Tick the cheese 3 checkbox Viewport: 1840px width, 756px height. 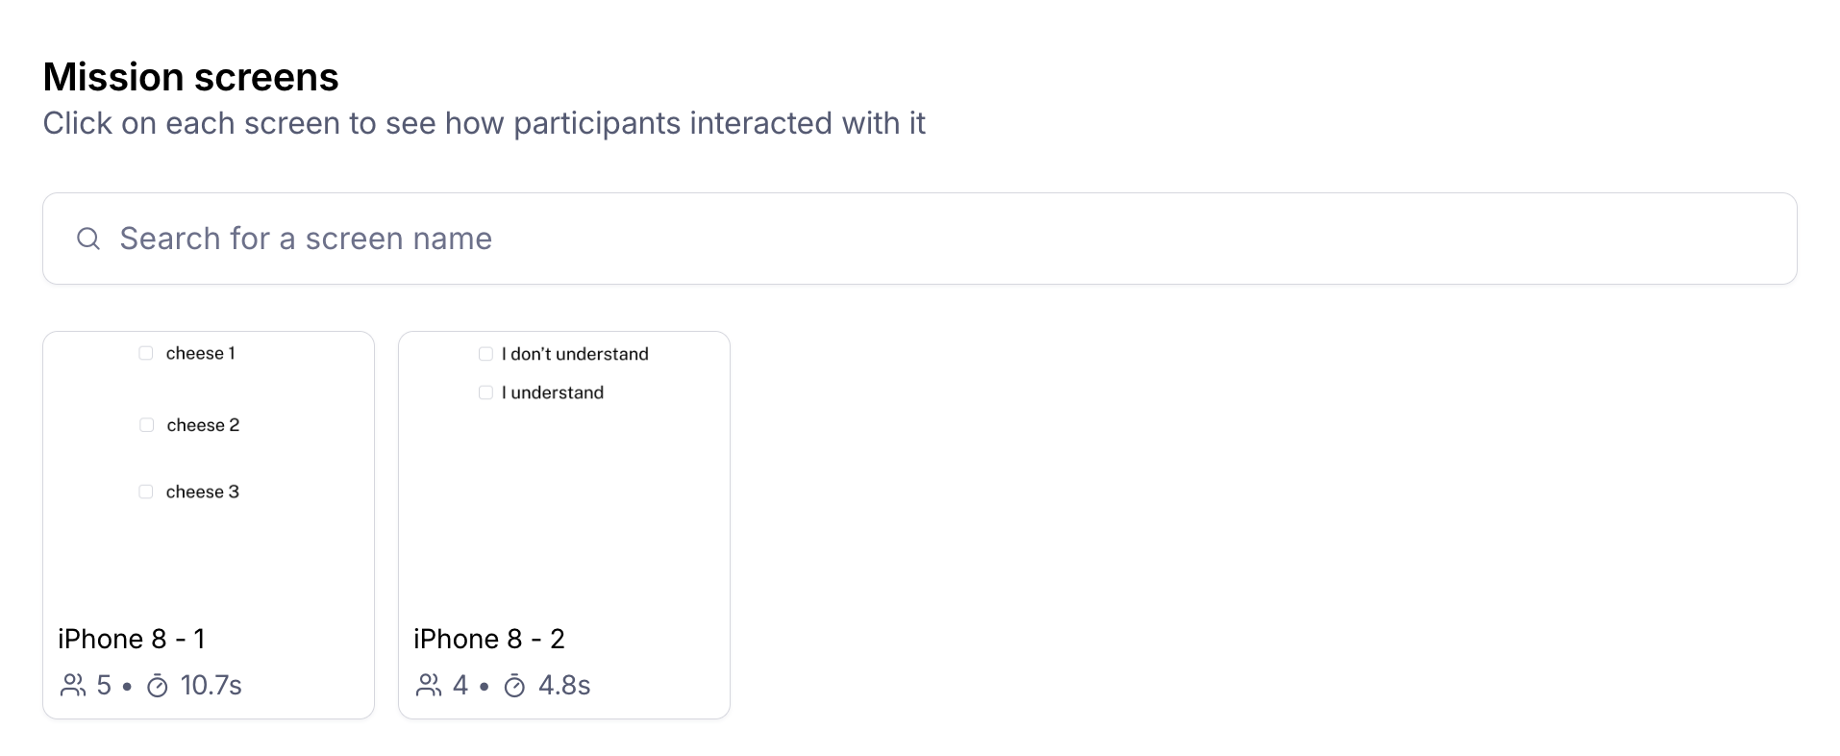pyautogui.click(x=146, y=491)
